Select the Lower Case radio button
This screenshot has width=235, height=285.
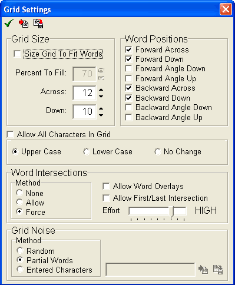click(87, 151)
